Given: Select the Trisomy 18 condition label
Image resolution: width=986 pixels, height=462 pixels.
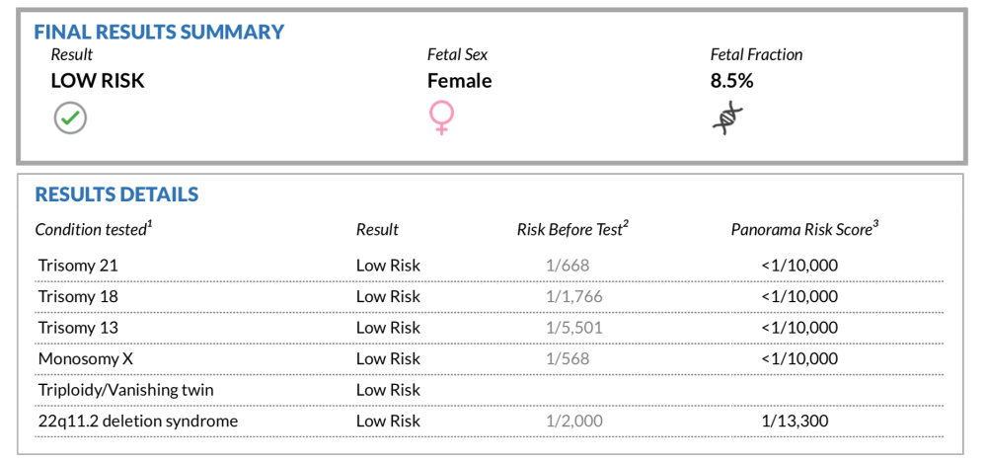Looking at the screenshot, I should (78, 296).
